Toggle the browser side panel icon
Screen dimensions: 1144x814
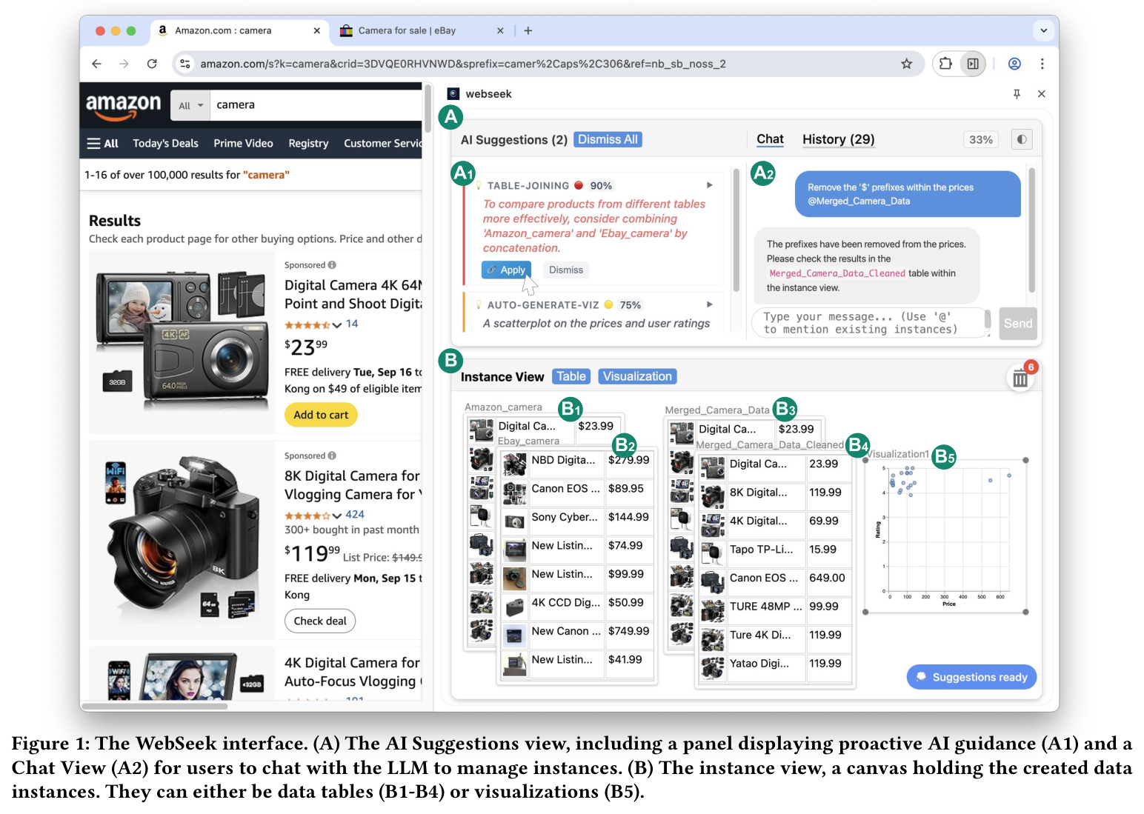pyautogui.click(x=973, y=64)
